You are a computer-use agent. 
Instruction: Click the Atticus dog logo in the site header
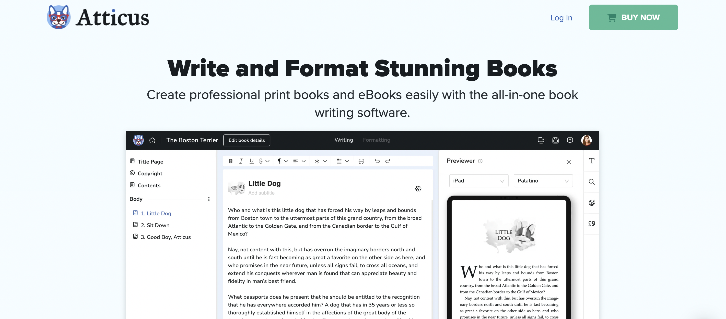pos(58,17)
